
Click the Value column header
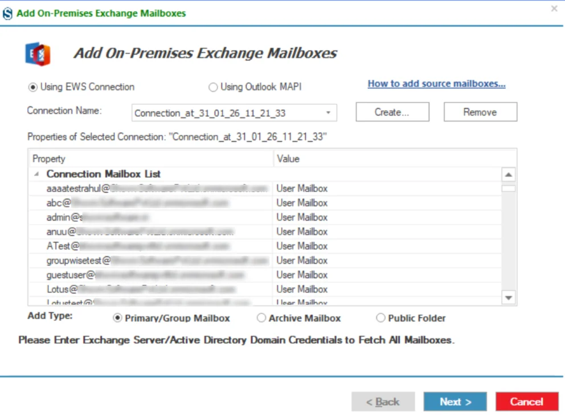[395, 158]
